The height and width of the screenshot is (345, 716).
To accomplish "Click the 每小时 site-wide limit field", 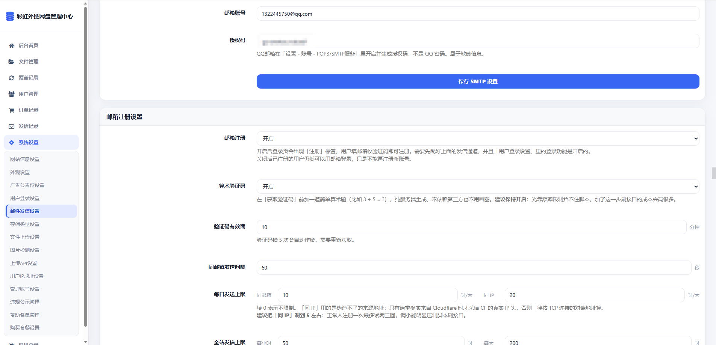I will pyautogui.click(x=371, y=341).
